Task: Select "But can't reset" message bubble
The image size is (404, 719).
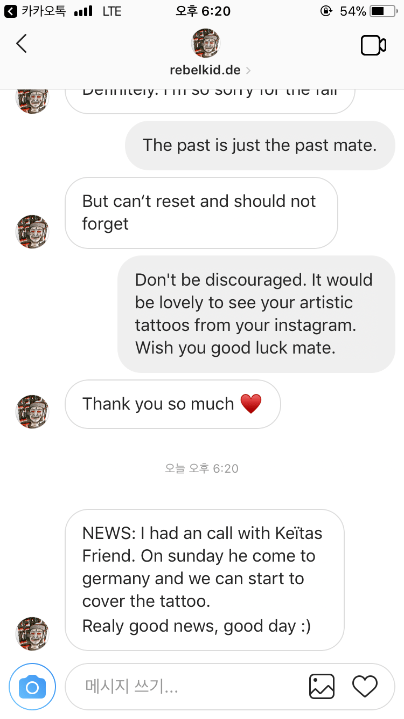Action: tap(201, 212)
